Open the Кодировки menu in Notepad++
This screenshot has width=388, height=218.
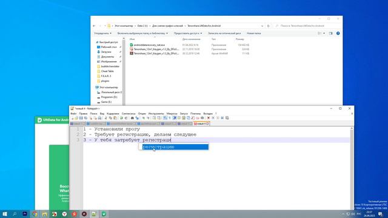113,113
